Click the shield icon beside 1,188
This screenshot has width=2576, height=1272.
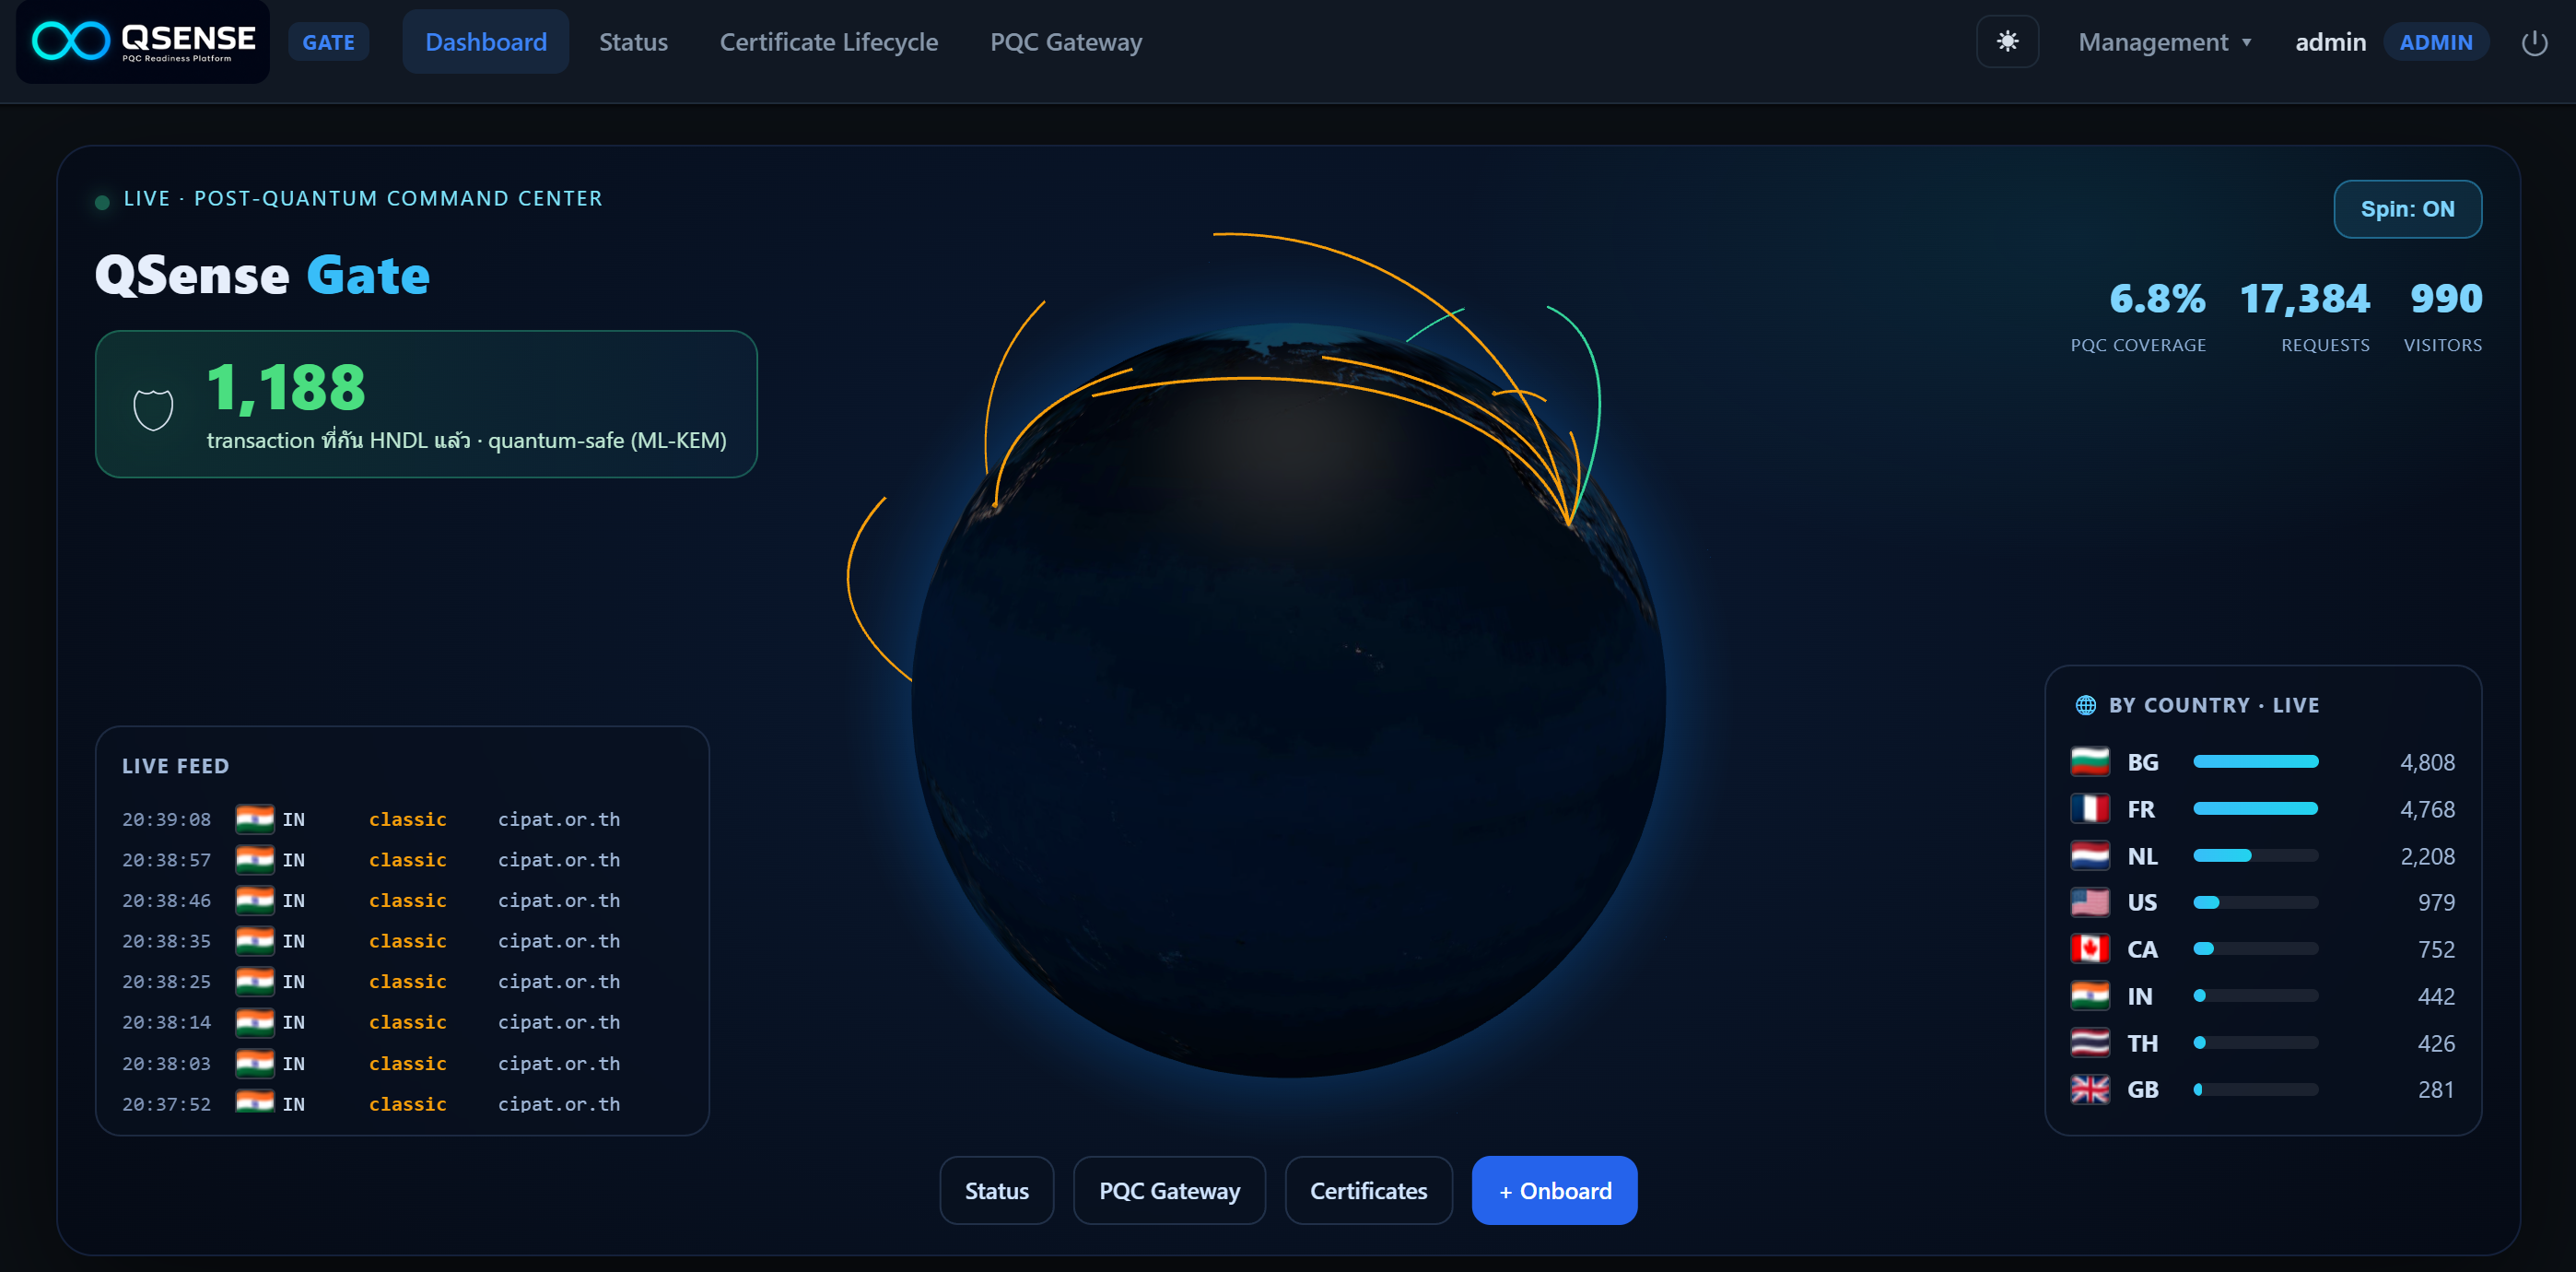click(153, 408)
